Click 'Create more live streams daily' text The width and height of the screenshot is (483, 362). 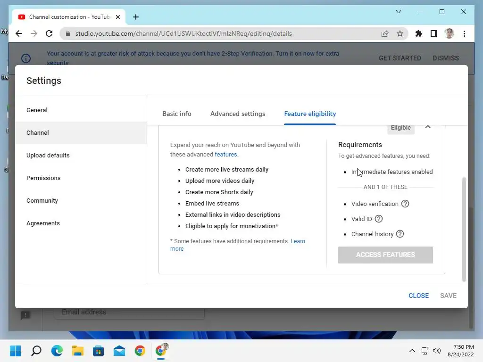coord(227,170)
